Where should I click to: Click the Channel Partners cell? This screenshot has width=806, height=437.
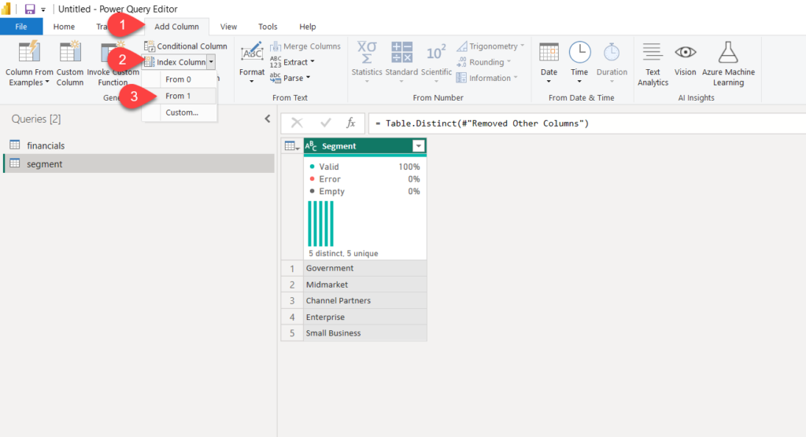point(365,300)
